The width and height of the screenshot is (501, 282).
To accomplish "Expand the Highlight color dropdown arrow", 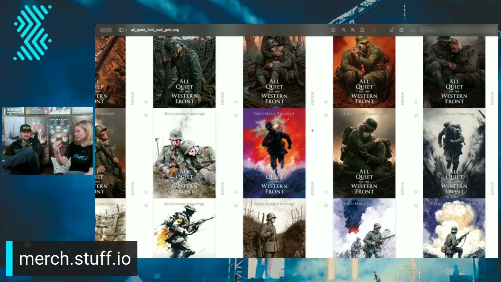I will tap(382, 30).
